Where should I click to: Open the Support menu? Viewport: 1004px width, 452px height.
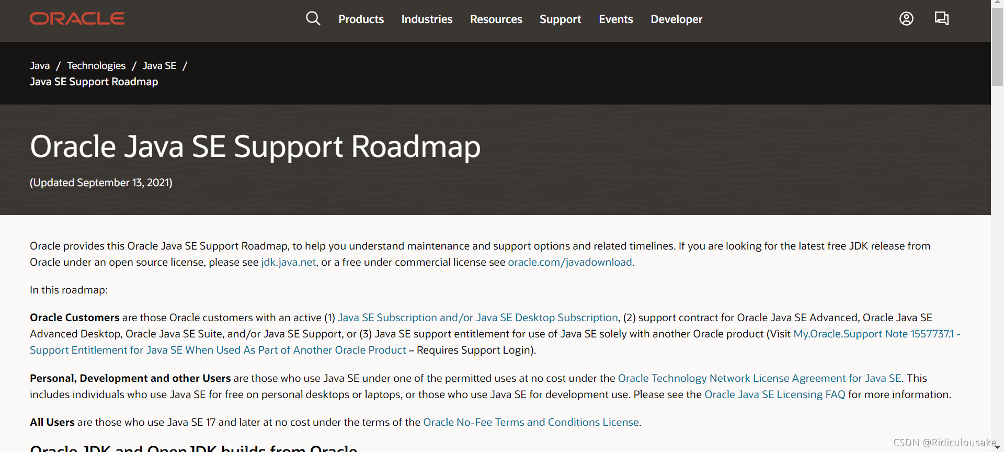(560, 19)
